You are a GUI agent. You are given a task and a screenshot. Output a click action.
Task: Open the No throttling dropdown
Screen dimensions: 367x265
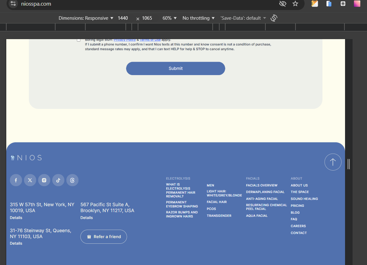pos(199,18)
